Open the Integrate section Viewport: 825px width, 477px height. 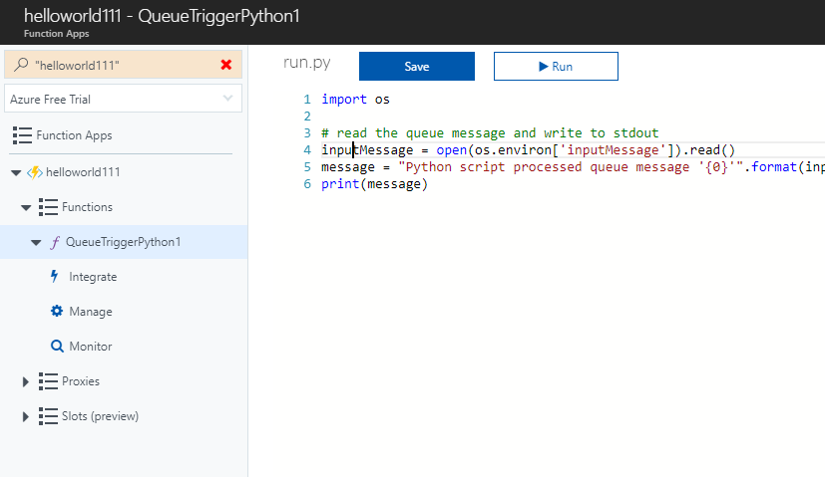[93, 277]
